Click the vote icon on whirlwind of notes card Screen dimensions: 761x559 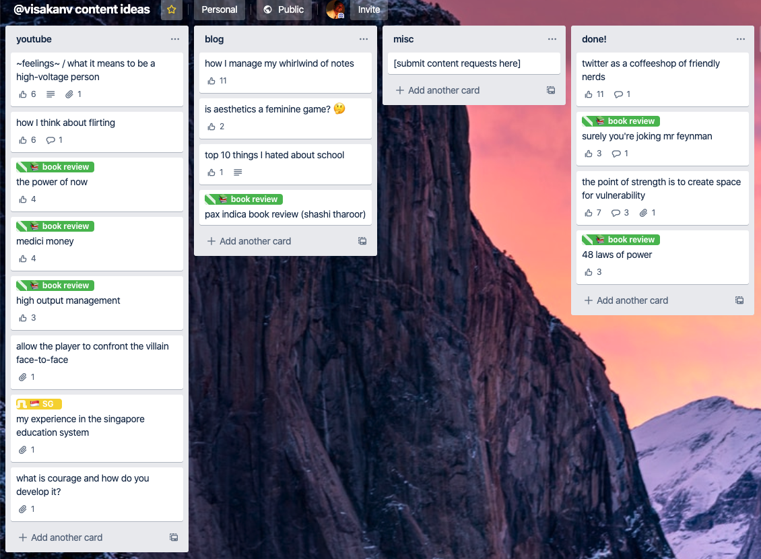point(211,81)
